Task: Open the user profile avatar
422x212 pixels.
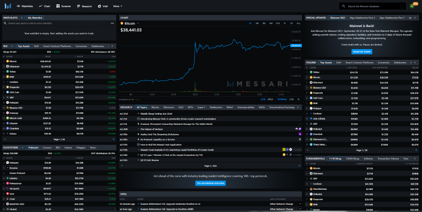Action: [412, 6]
